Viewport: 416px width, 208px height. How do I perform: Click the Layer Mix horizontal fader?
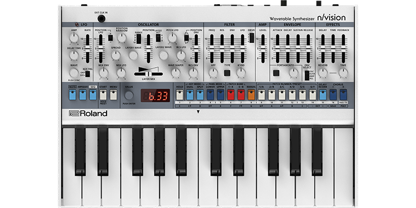(149, 74)
